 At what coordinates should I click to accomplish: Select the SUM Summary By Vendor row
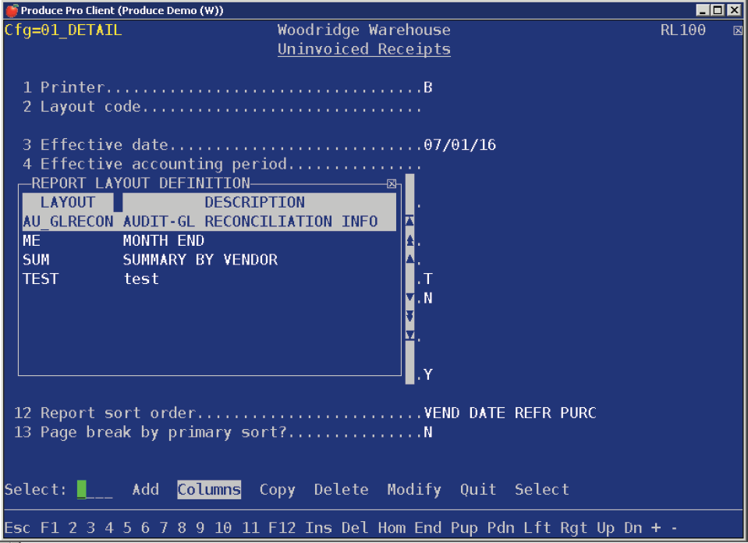[209, 260]
